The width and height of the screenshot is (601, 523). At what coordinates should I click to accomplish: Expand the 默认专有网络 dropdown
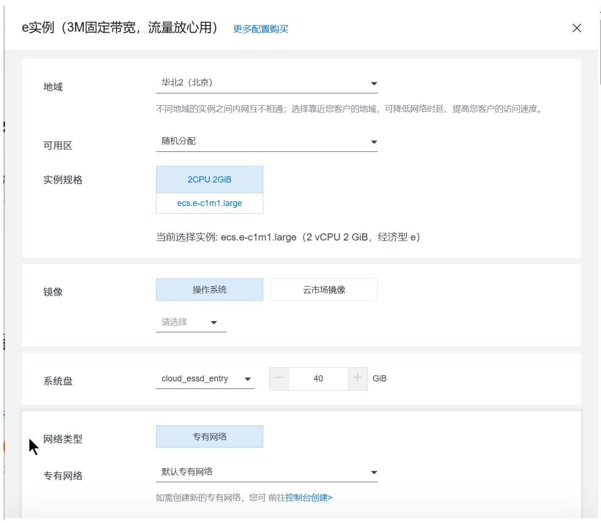267,472
